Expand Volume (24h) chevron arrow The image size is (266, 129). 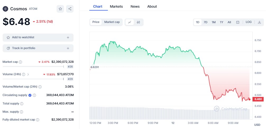point(28,74)
